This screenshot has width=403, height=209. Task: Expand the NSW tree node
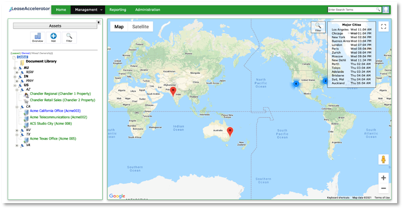17,72
